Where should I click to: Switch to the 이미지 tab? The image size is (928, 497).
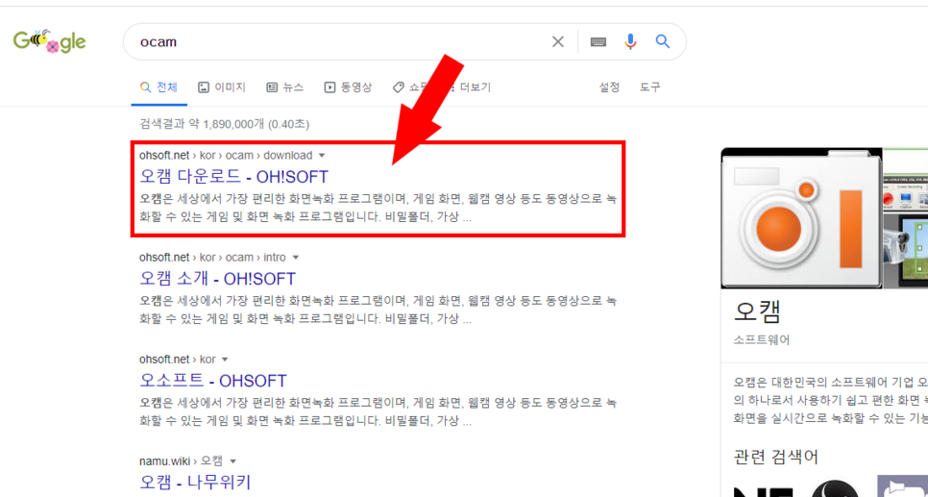(x=222, y=87)
